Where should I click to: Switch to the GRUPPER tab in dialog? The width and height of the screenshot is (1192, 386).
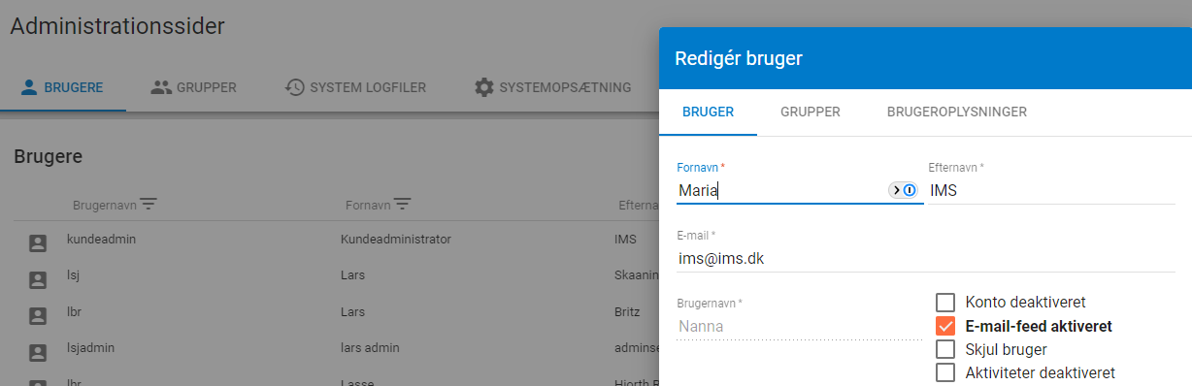click(811, 112)
